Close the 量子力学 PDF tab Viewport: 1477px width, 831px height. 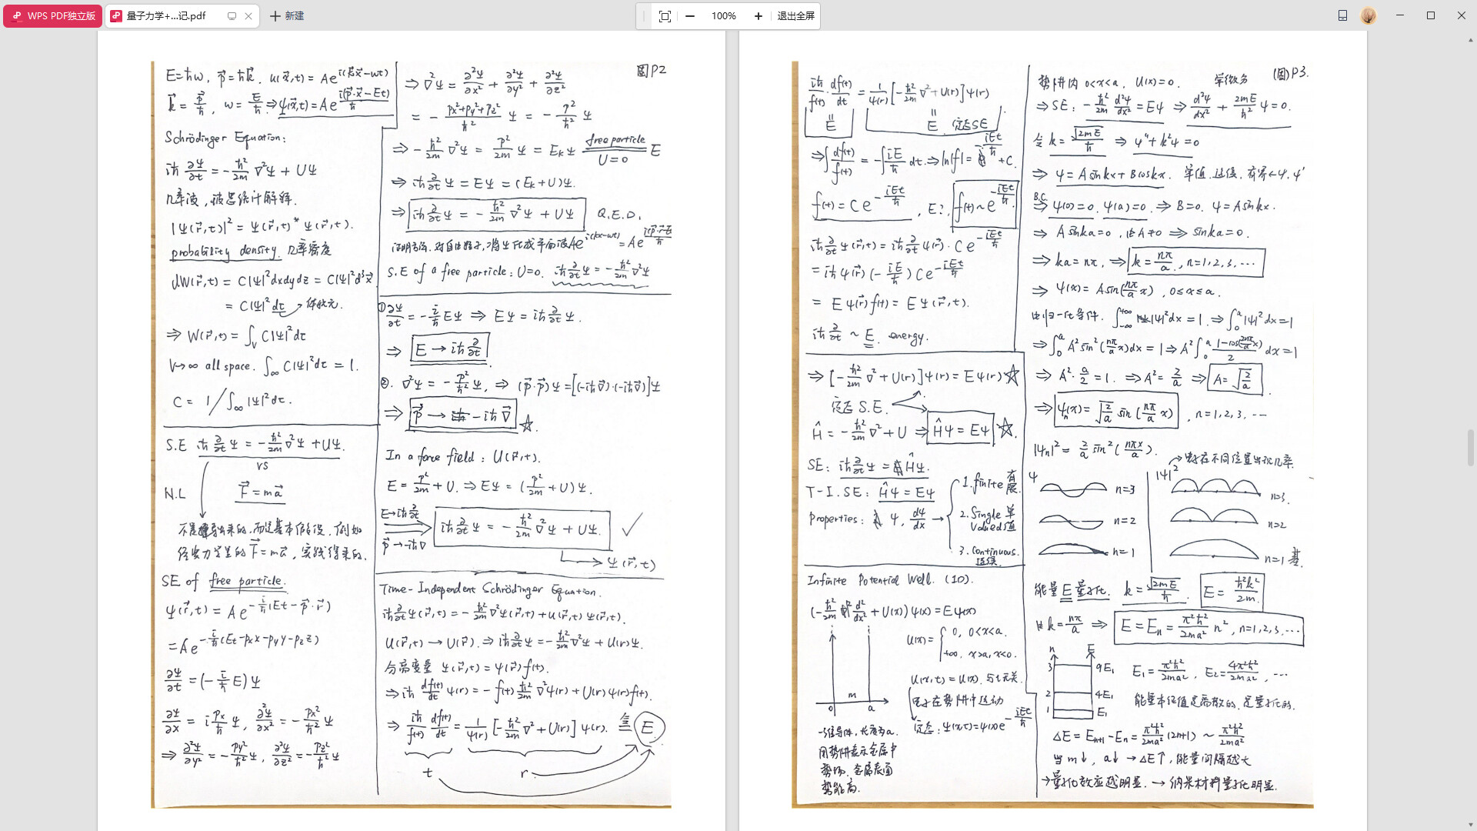pyautogui.click(x=248, y=16)
